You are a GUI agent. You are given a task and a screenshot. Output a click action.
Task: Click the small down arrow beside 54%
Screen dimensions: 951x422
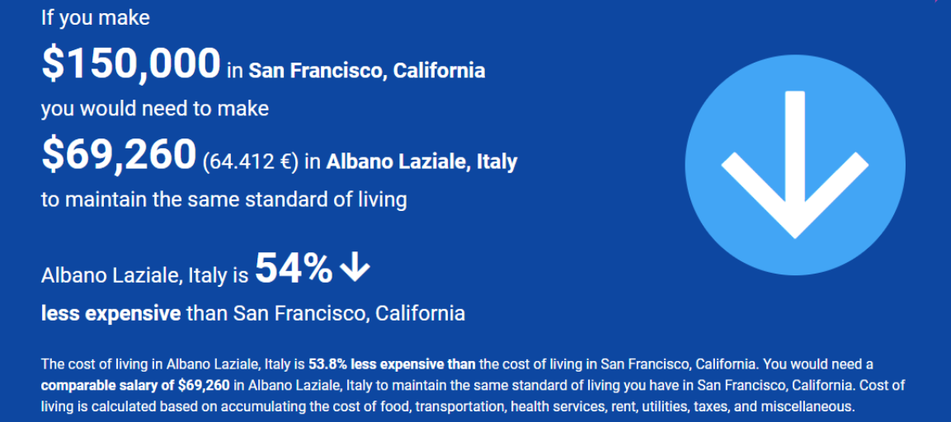[355, 268]
